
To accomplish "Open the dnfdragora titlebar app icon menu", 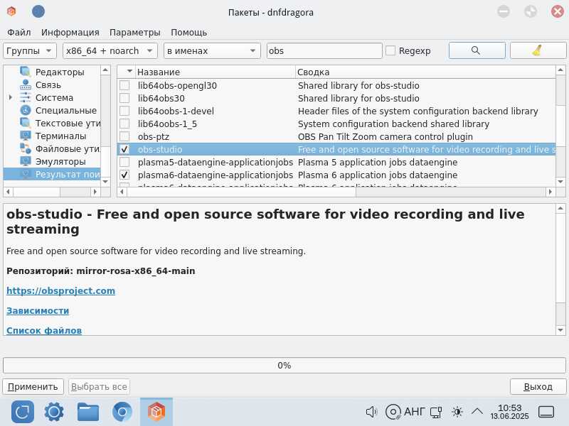I will 11,11.
